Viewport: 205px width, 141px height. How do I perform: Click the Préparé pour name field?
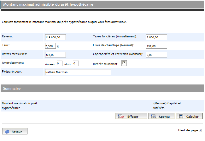(x=78, y=72)
